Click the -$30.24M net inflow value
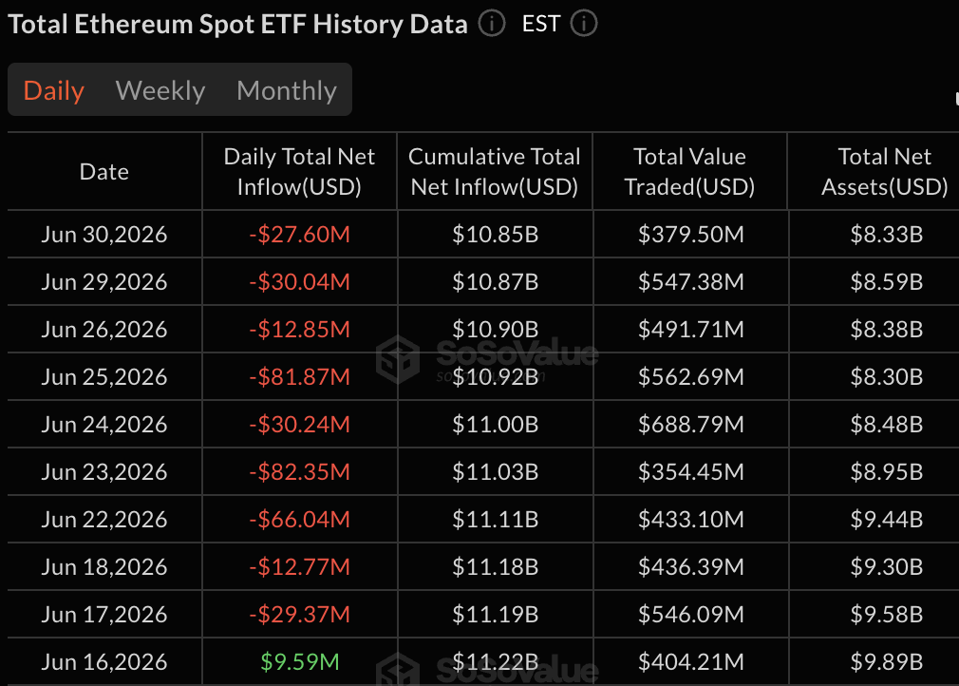Screen dimensions: 959x686 pyautogui.click(x=300, y=425)
